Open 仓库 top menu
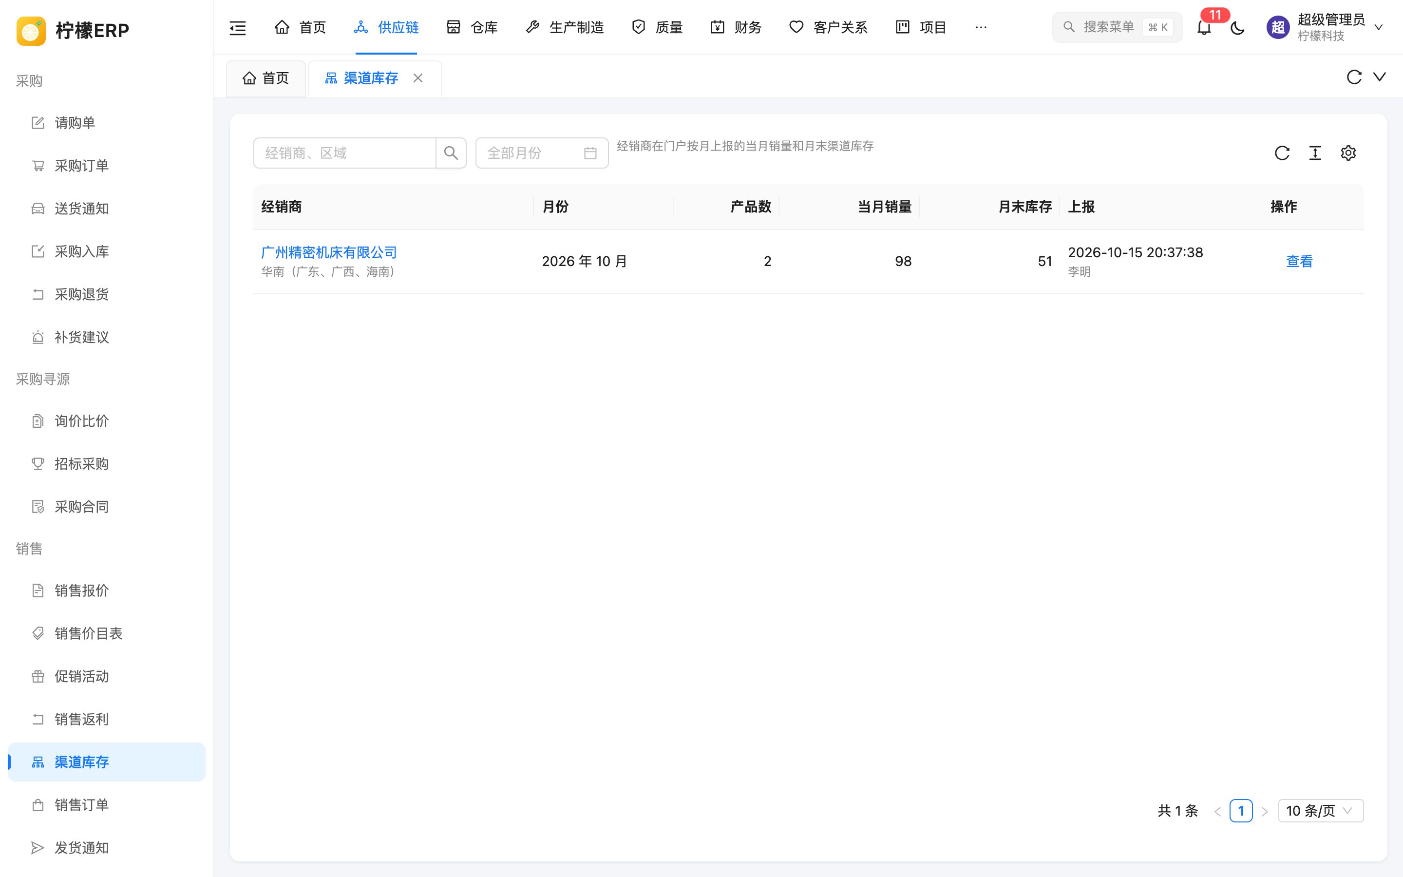 click(x=472, y=27)
